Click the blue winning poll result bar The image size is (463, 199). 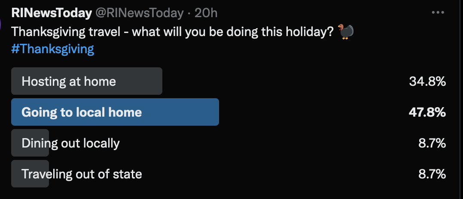click(x=180, y=112)
